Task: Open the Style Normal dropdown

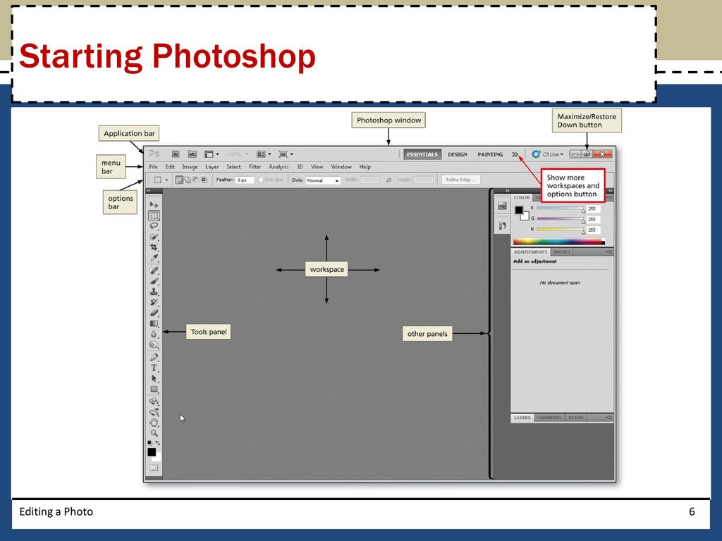Action: (323, 180)
